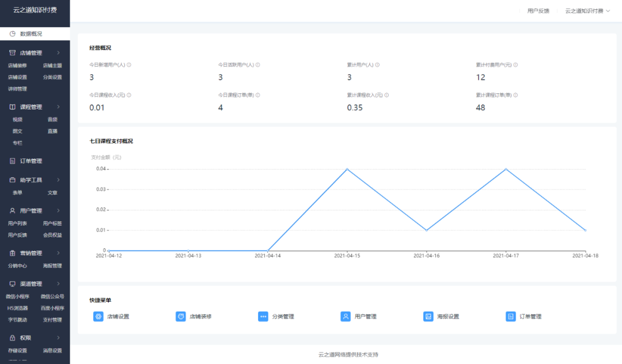The height and width of the screenshot is (364, 622).
Task: Click the 权限 lock icon
Action: (12, 338)
